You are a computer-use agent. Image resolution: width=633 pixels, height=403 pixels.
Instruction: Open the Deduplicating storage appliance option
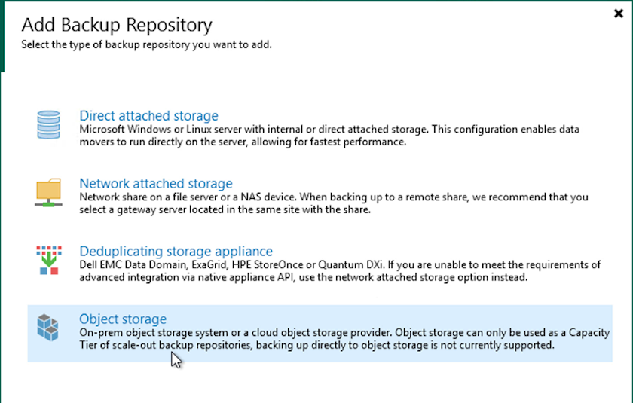click(176, 252)
